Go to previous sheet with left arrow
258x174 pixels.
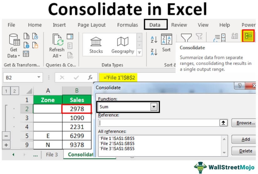click(x=13, y=154)
